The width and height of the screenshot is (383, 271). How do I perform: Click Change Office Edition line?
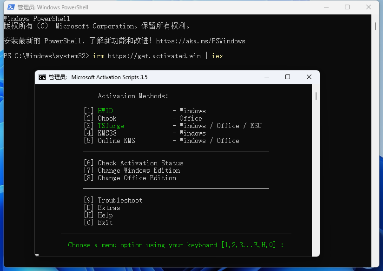coord(130,178)
